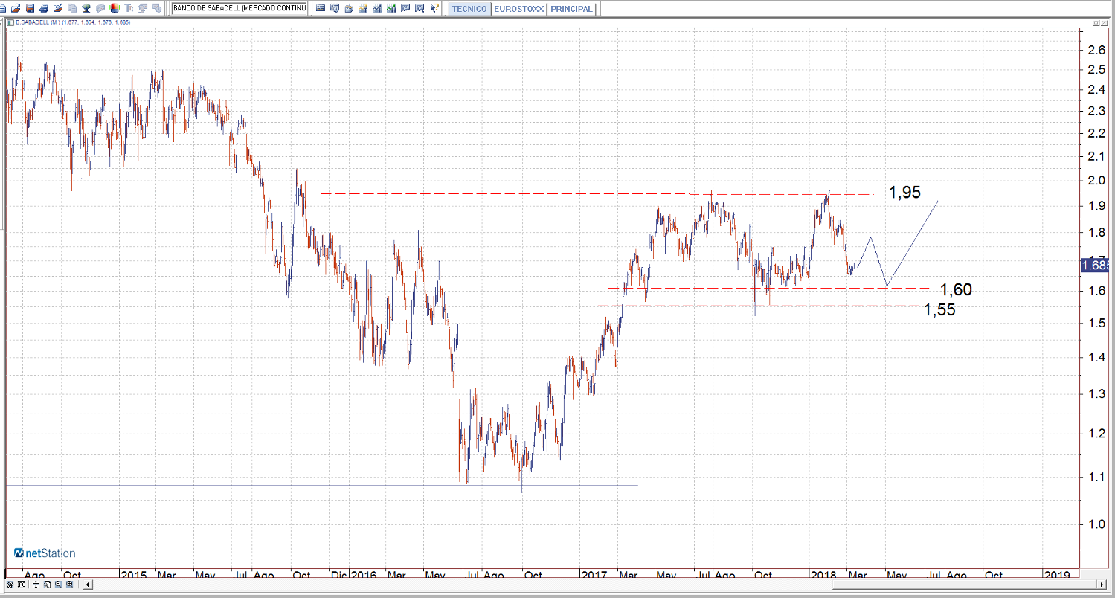
Task: Click the 2018 label on time axis
Action: point(824,576)
